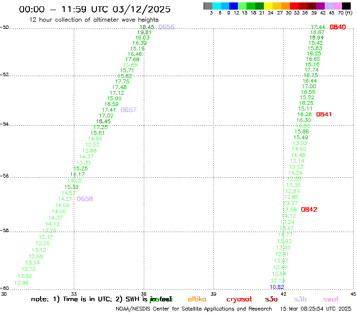Select the dark blue legend swatch
Image resolution: width=357 pixels, height=313 pixels.
[233, 6]
